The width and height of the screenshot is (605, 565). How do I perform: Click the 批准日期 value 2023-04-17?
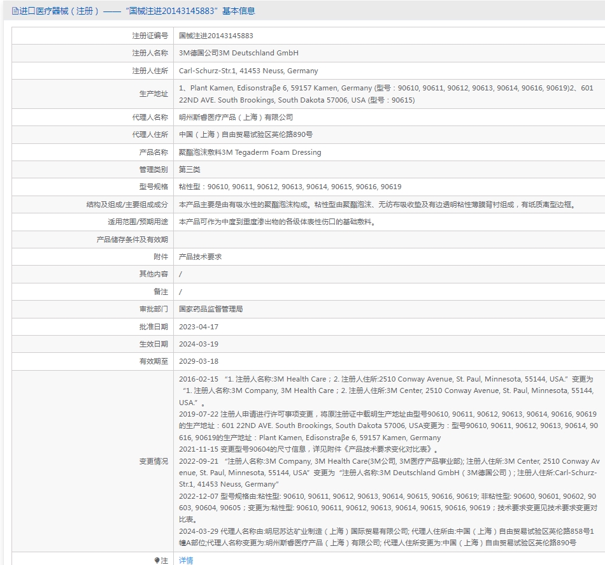tap(199, 327)
